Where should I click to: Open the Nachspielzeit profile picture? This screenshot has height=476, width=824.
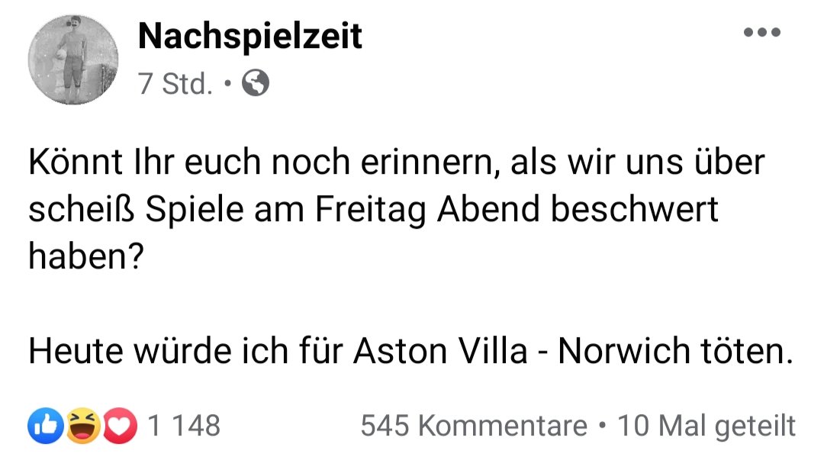pyautogui.click(x=74, y=60)
